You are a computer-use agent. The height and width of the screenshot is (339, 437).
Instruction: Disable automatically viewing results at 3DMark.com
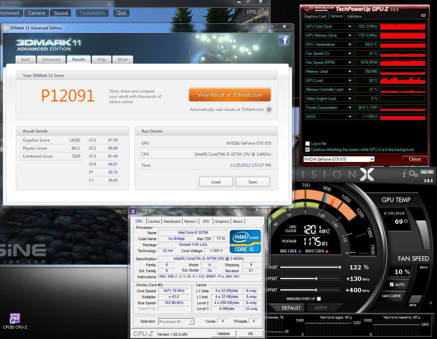coord(269,110)
